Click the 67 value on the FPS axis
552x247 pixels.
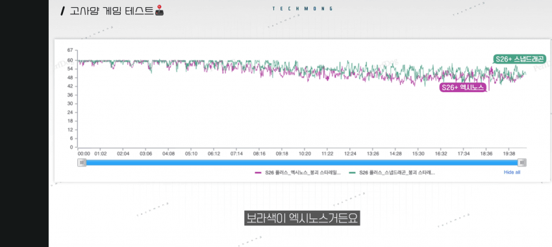(69, 51)
